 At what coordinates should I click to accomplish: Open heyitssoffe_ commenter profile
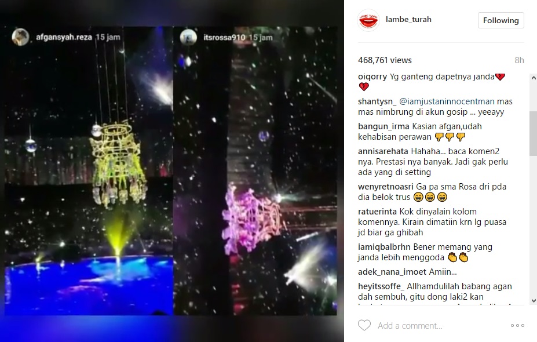tap(381, 286)
